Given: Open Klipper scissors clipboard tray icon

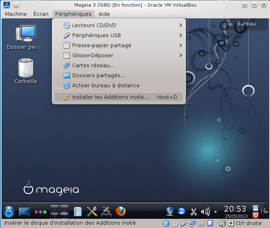Looking at the screenshot, I should pos(194,212).
